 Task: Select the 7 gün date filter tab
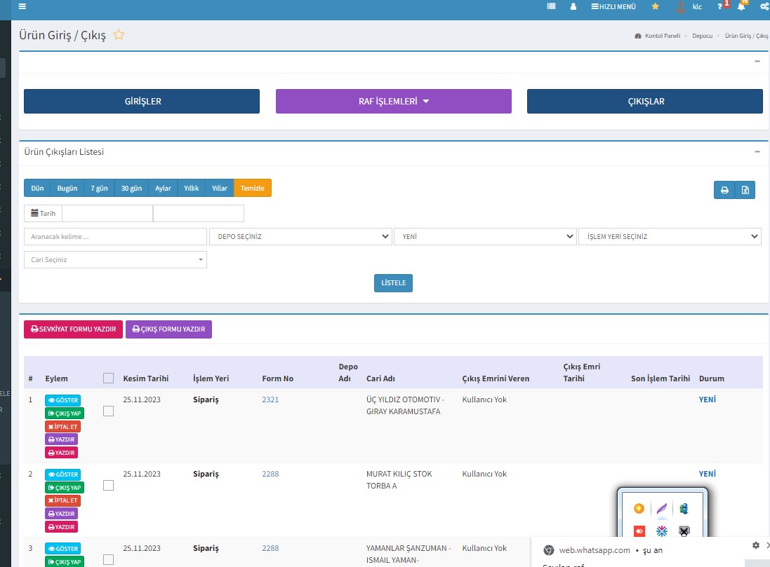99,188
